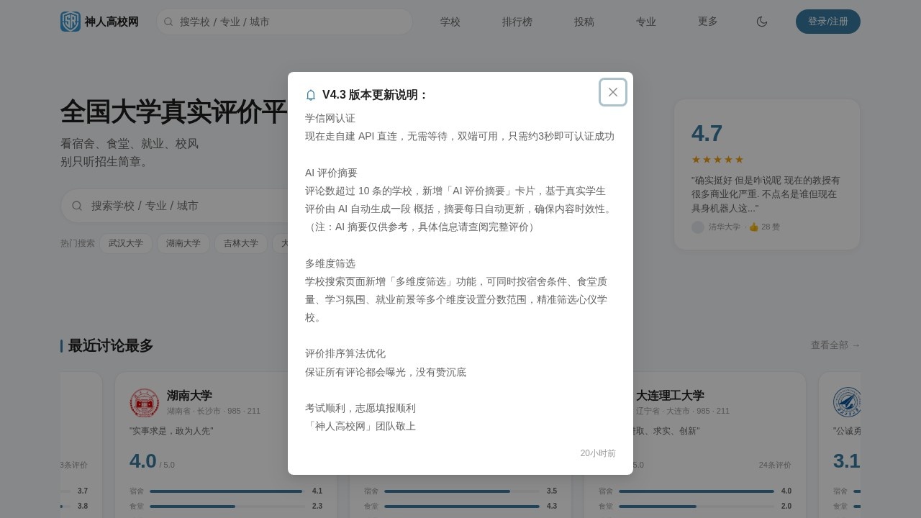Screen dimensions: 921x518
Task: Click the 湖南大学 school emblem
Action: pyautogui.click(x=145, y=403)
